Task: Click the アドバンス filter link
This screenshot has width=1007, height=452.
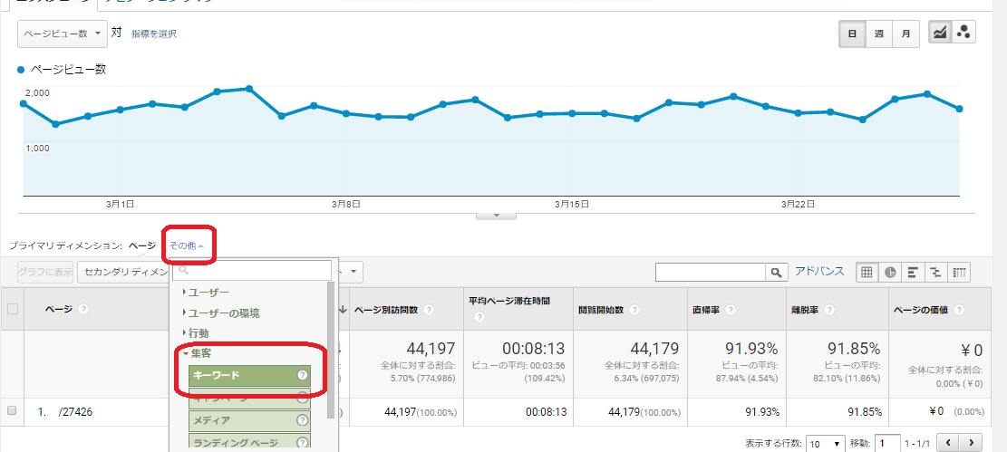Action: tap(819, 272)
